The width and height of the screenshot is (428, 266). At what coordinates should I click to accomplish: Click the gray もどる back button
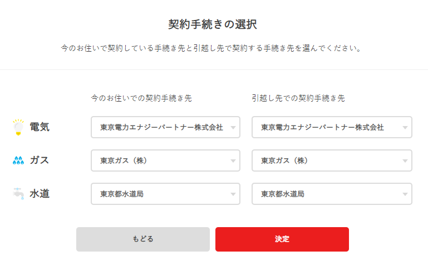point(142,239)
